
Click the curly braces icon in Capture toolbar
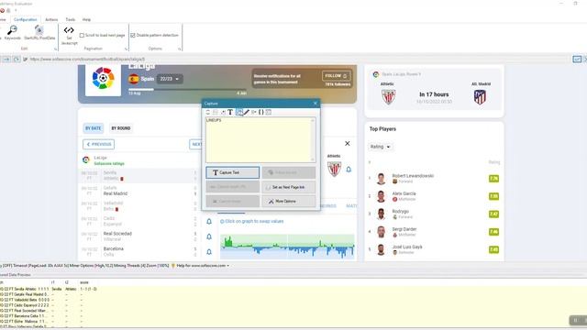[x=261, y=112]
